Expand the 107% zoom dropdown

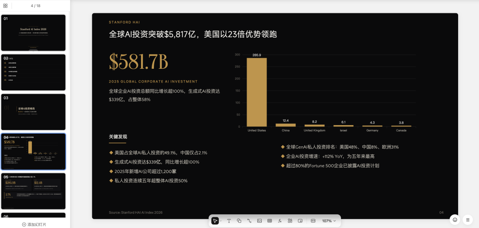(x=329, y=221)
